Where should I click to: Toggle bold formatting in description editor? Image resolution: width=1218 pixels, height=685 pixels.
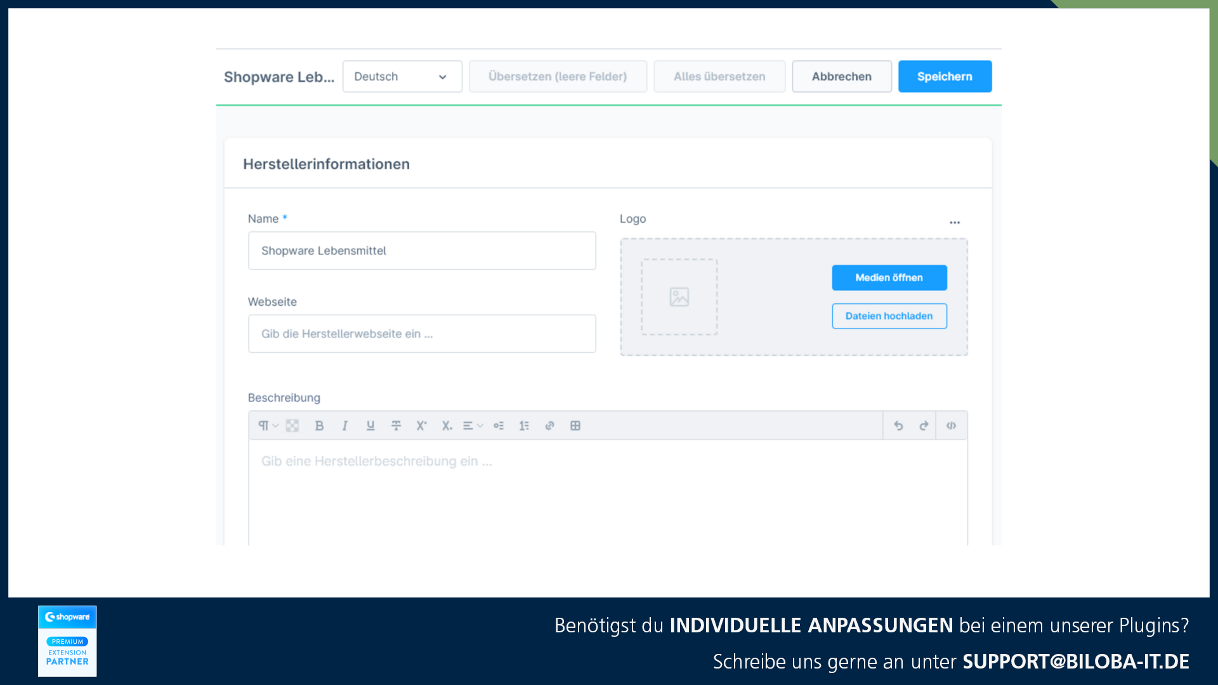click(319, 426)
